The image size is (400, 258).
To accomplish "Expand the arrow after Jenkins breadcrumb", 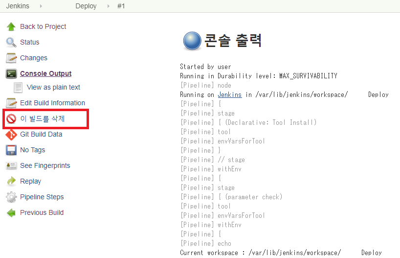I will [41, 6].
